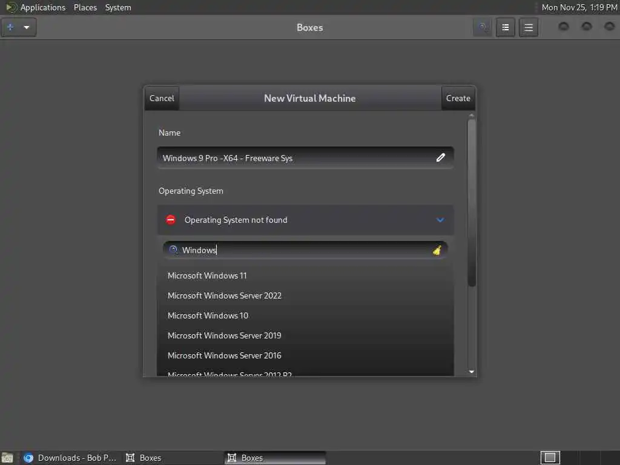Image resolution: width=620 pixels, height=465 pixels.
Task: Click inside the Name text field
Action: pyautogui.click(x=305, y=158)
